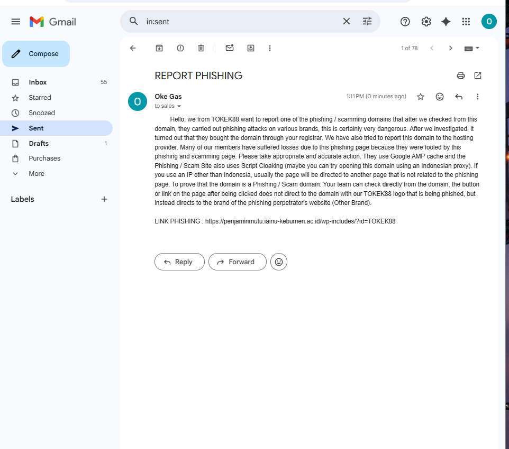
Task: Select the Sent folder
Action: (56, 128)
